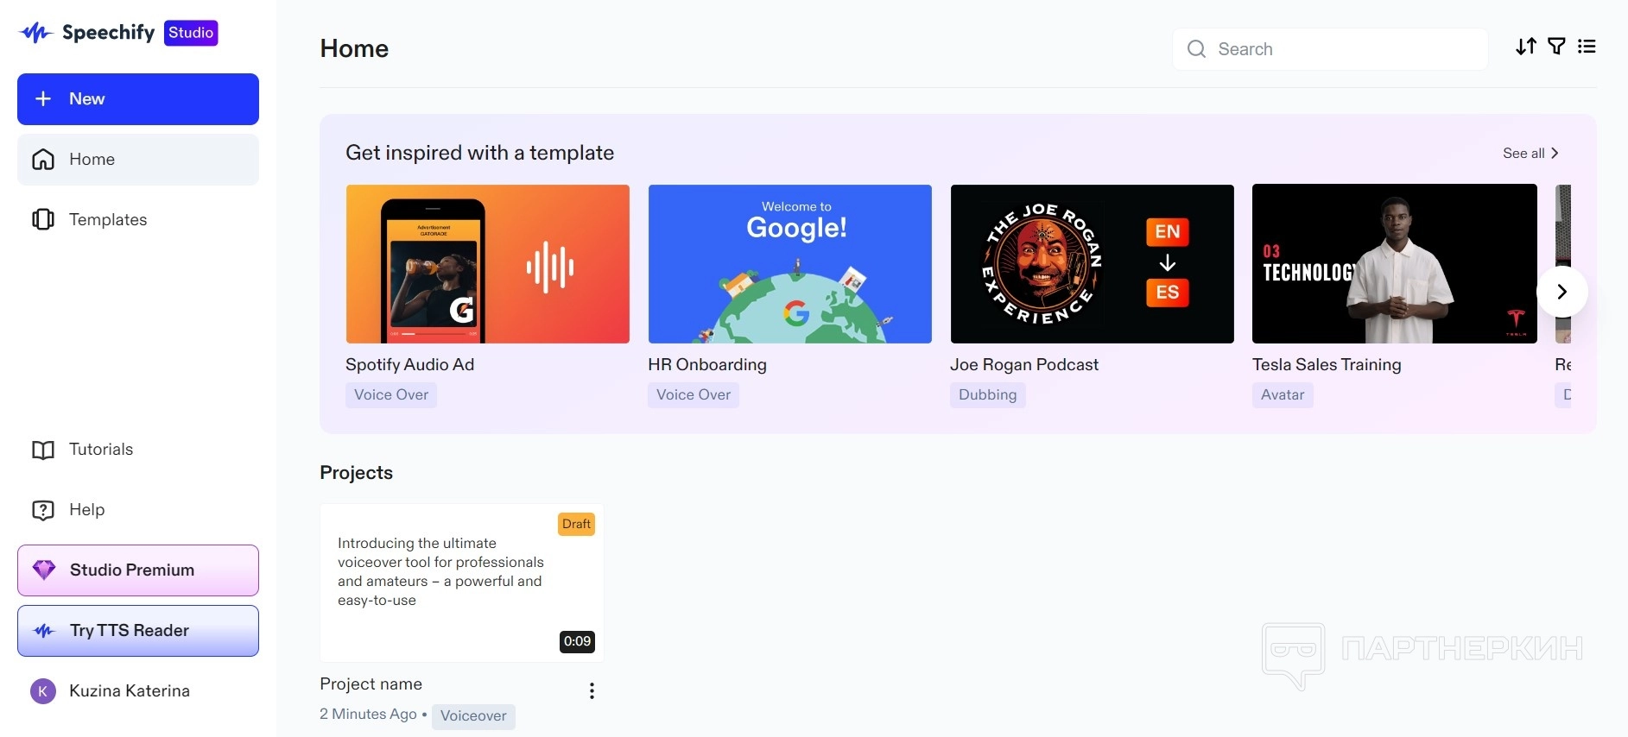Click the Studio Premium diamond icon
The image size is (1628, 737).
44,570
